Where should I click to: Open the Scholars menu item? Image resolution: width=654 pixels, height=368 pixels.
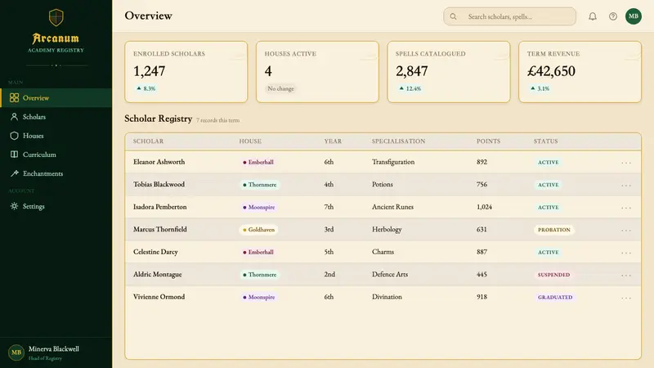coord(56,117)
